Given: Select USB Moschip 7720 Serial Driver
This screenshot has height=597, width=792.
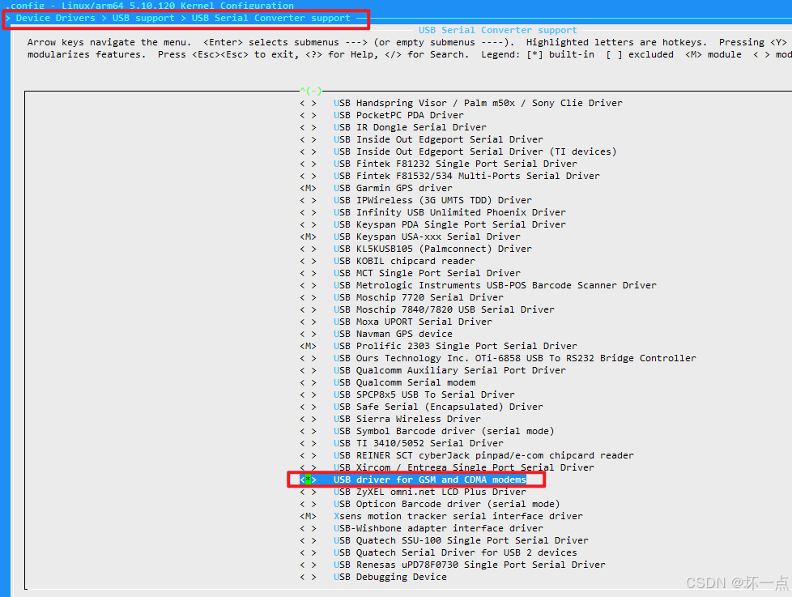Looking at the screenshot, I should pyautogui.click(x=418, y=297).
